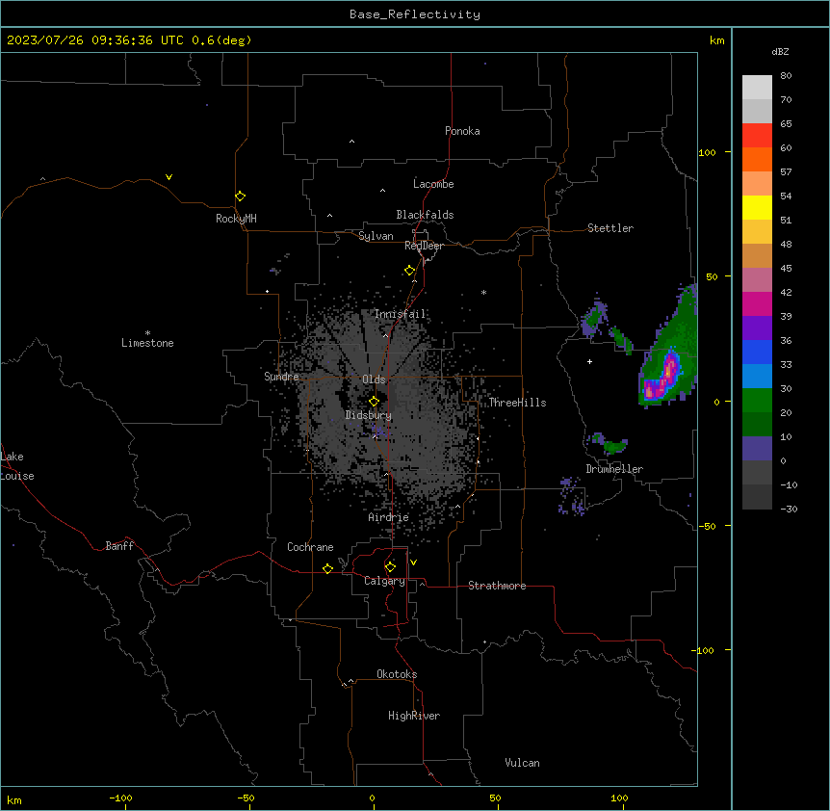Viewport: 830px width, 811px height.
Task: Select the dBZ legend heading
Action: point(780,51)
